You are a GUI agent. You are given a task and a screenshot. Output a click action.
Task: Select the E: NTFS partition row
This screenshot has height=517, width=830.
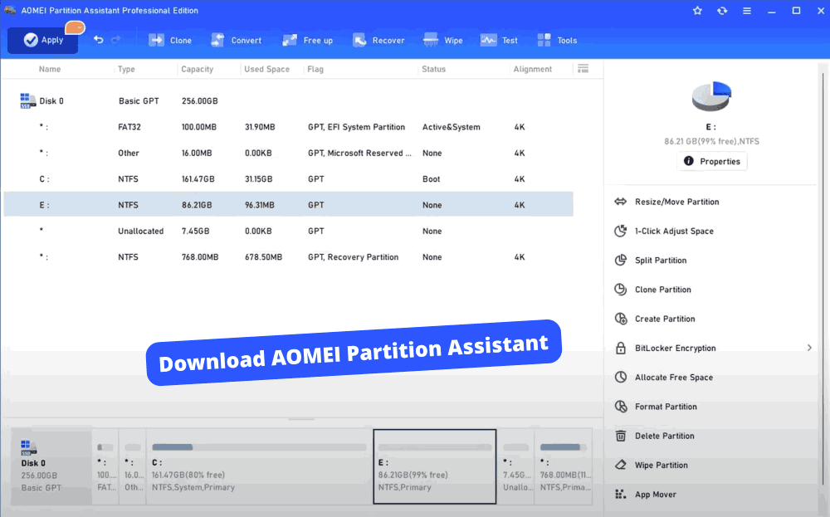click(x=289, y=205)
